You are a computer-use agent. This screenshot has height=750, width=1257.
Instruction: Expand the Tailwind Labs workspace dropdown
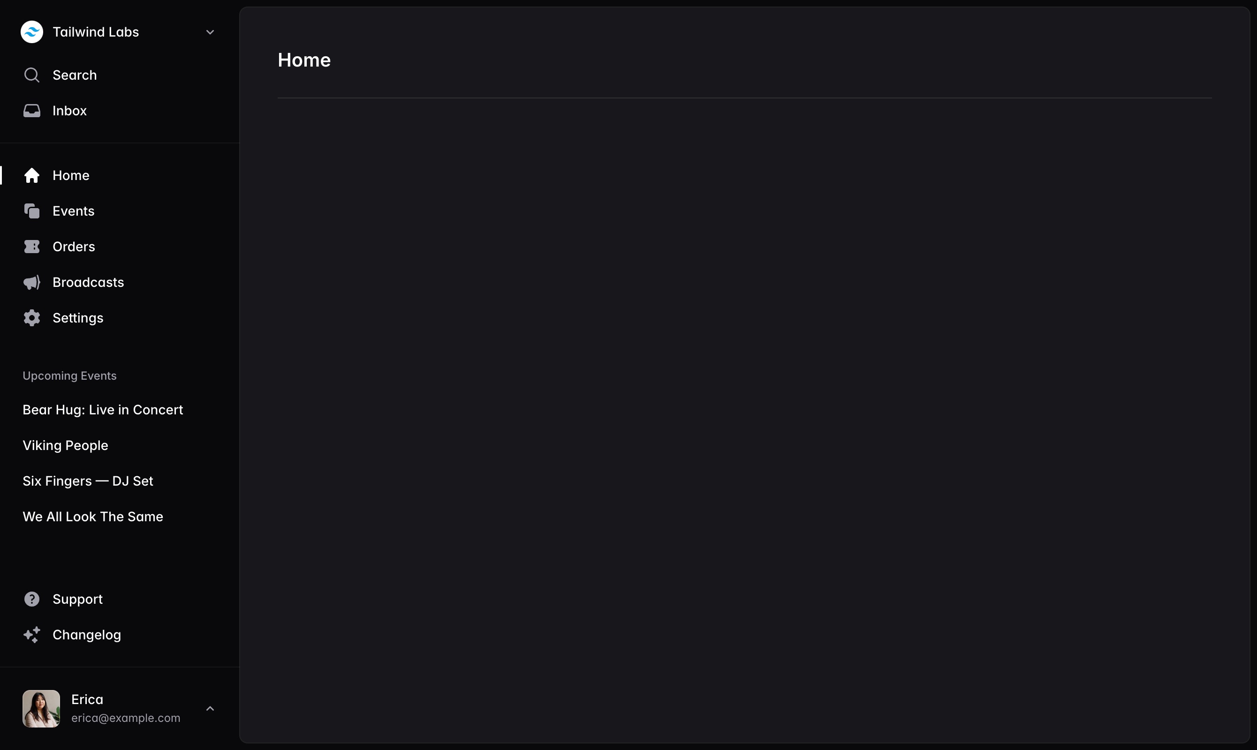[x=209, y=32]
